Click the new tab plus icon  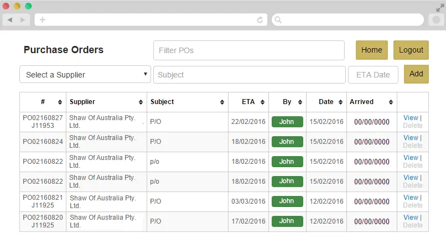point(43,19)
